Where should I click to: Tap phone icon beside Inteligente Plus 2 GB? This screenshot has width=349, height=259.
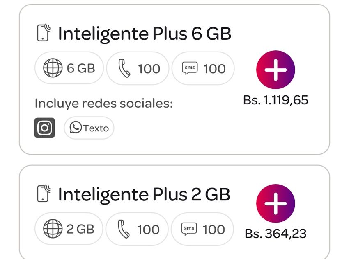point(44,194)
